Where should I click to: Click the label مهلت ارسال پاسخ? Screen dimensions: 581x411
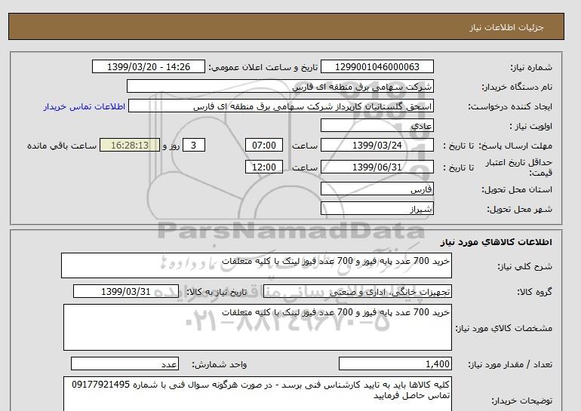pyautogui.click(x=515, y=146)
